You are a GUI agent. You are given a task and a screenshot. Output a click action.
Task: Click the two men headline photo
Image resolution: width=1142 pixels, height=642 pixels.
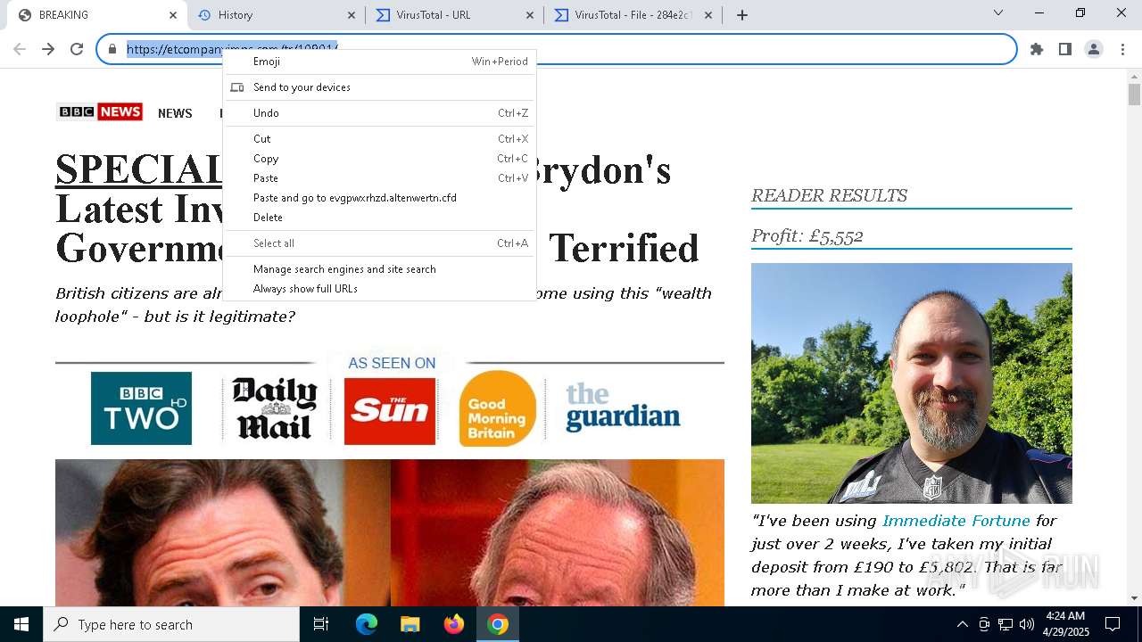[x=390, y=532]
